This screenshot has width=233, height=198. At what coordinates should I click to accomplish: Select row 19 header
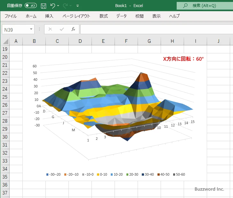pyautogui.click(x=5, y=49)
